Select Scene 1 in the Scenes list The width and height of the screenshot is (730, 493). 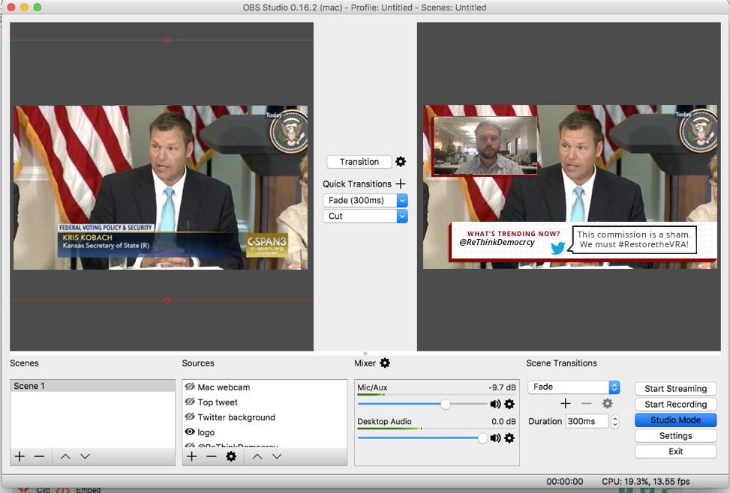[x=92, y=386]
